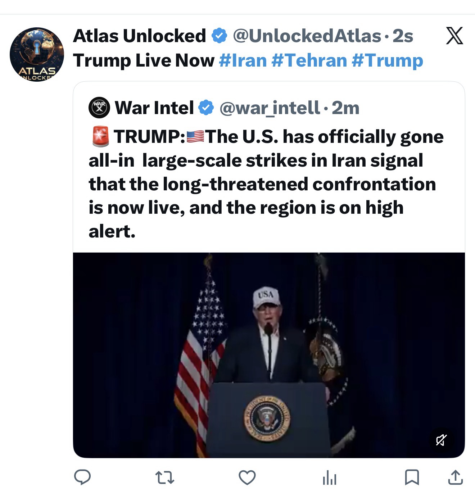475x489 pixels.
Task: Bookmark this post
Action: point(412,477)
